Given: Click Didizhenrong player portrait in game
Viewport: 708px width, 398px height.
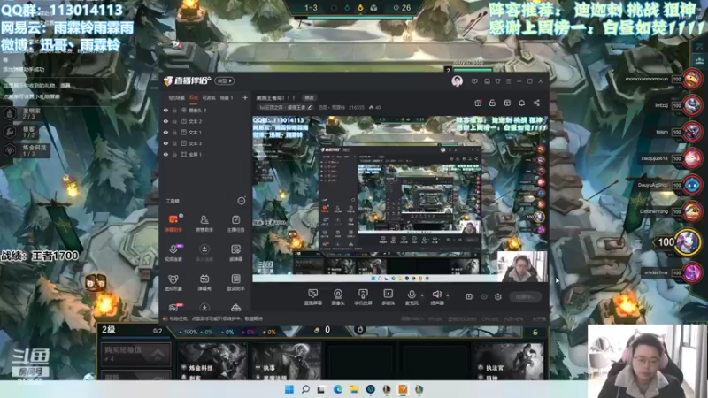Looking at the screenshot, I should click(x=692, y=211).
